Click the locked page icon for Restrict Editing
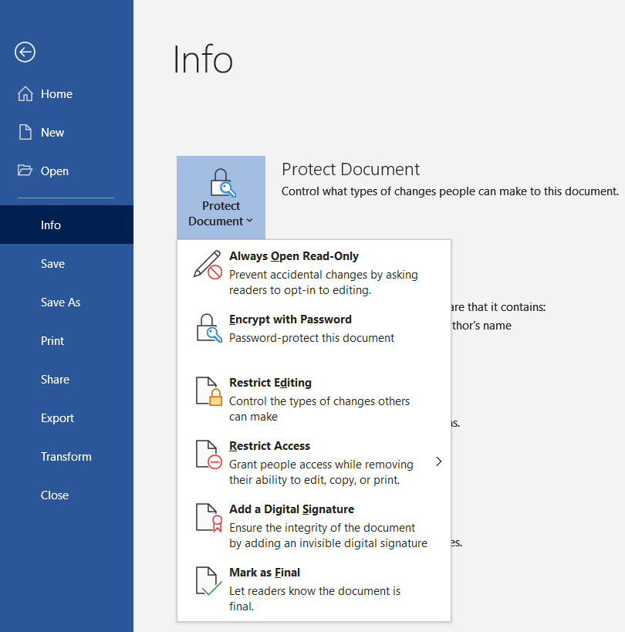Screen dimensions: 625x632 coord(209,391)
